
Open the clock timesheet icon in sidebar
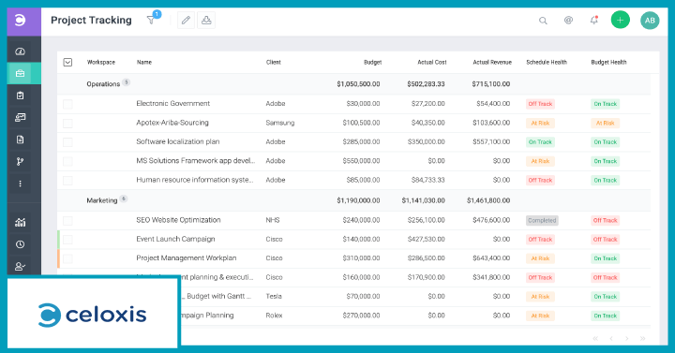click(x=21, y=244)
